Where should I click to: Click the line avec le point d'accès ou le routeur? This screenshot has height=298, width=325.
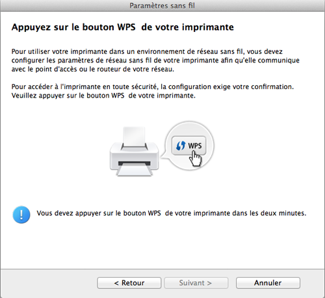click(93, 69)
